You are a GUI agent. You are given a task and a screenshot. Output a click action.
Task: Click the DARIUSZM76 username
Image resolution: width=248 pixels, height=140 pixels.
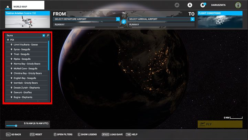[x=218, y=5]
